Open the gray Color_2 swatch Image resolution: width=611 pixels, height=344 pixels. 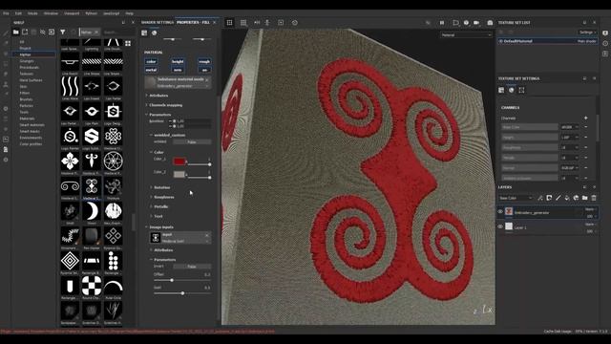179,174
